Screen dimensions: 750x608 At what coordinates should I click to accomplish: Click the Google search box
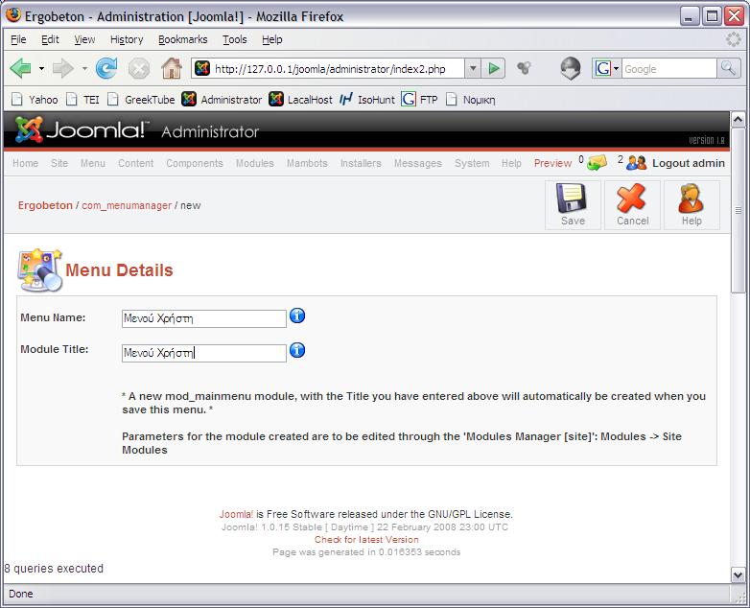point(668,68)
